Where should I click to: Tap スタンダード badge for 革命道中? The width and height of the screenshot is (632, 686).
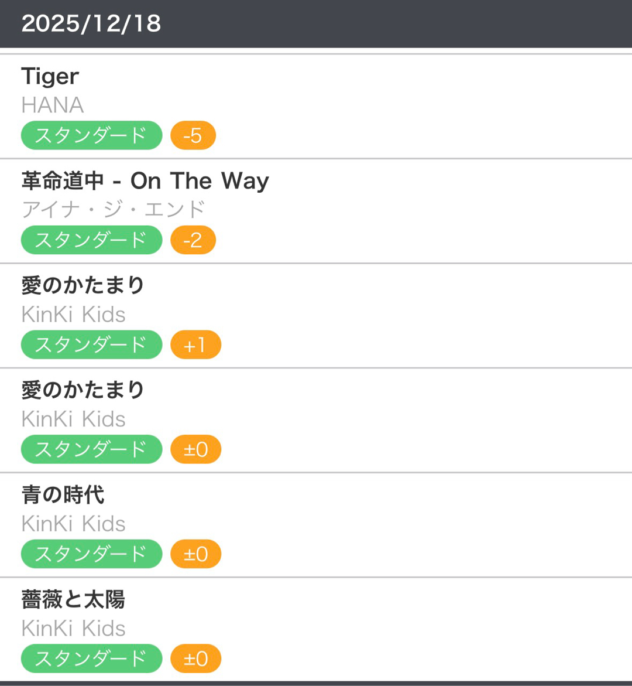[91, 240]
